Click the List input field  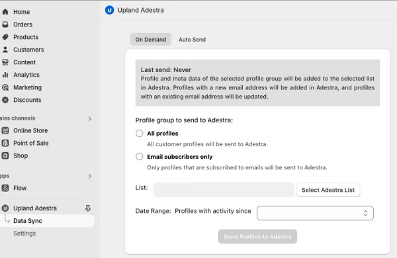click(x=224, y=190)
